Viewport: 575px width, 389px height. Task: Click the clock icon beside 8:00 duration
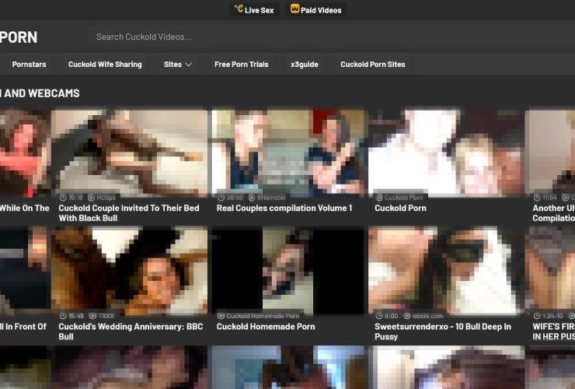(x=379, y=316)
